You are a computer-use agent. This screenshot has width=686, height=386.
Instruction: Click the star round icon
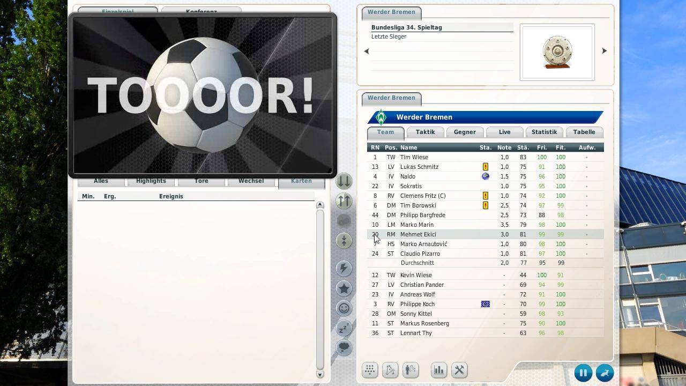pos(344,288)
